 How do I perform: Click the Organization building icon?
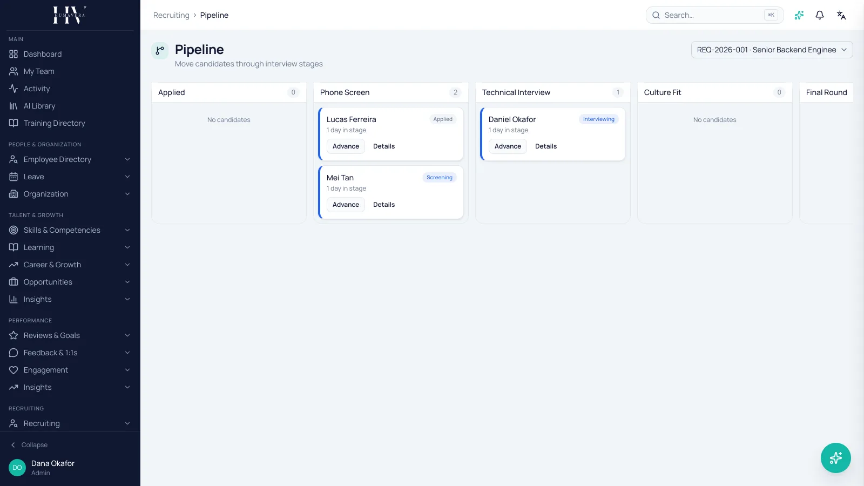[13, 194]
